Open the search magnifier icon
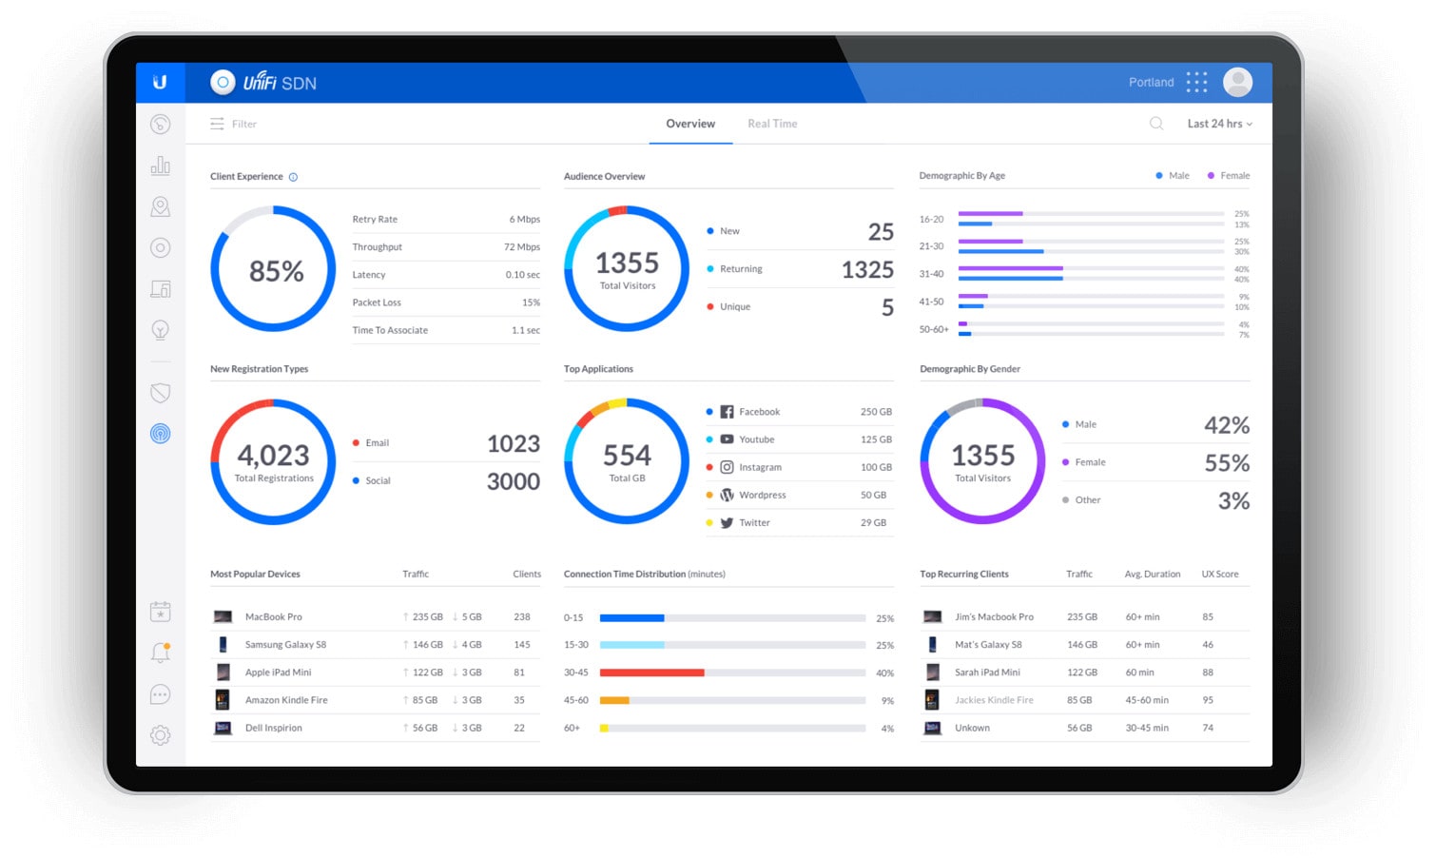1436x858 pixels. tap(1155, 124)
